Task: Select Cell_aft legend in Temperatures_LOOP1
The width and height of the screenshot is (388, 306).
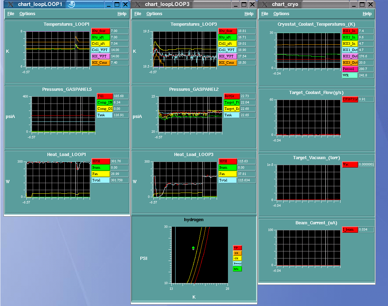Action: [101, 44]
